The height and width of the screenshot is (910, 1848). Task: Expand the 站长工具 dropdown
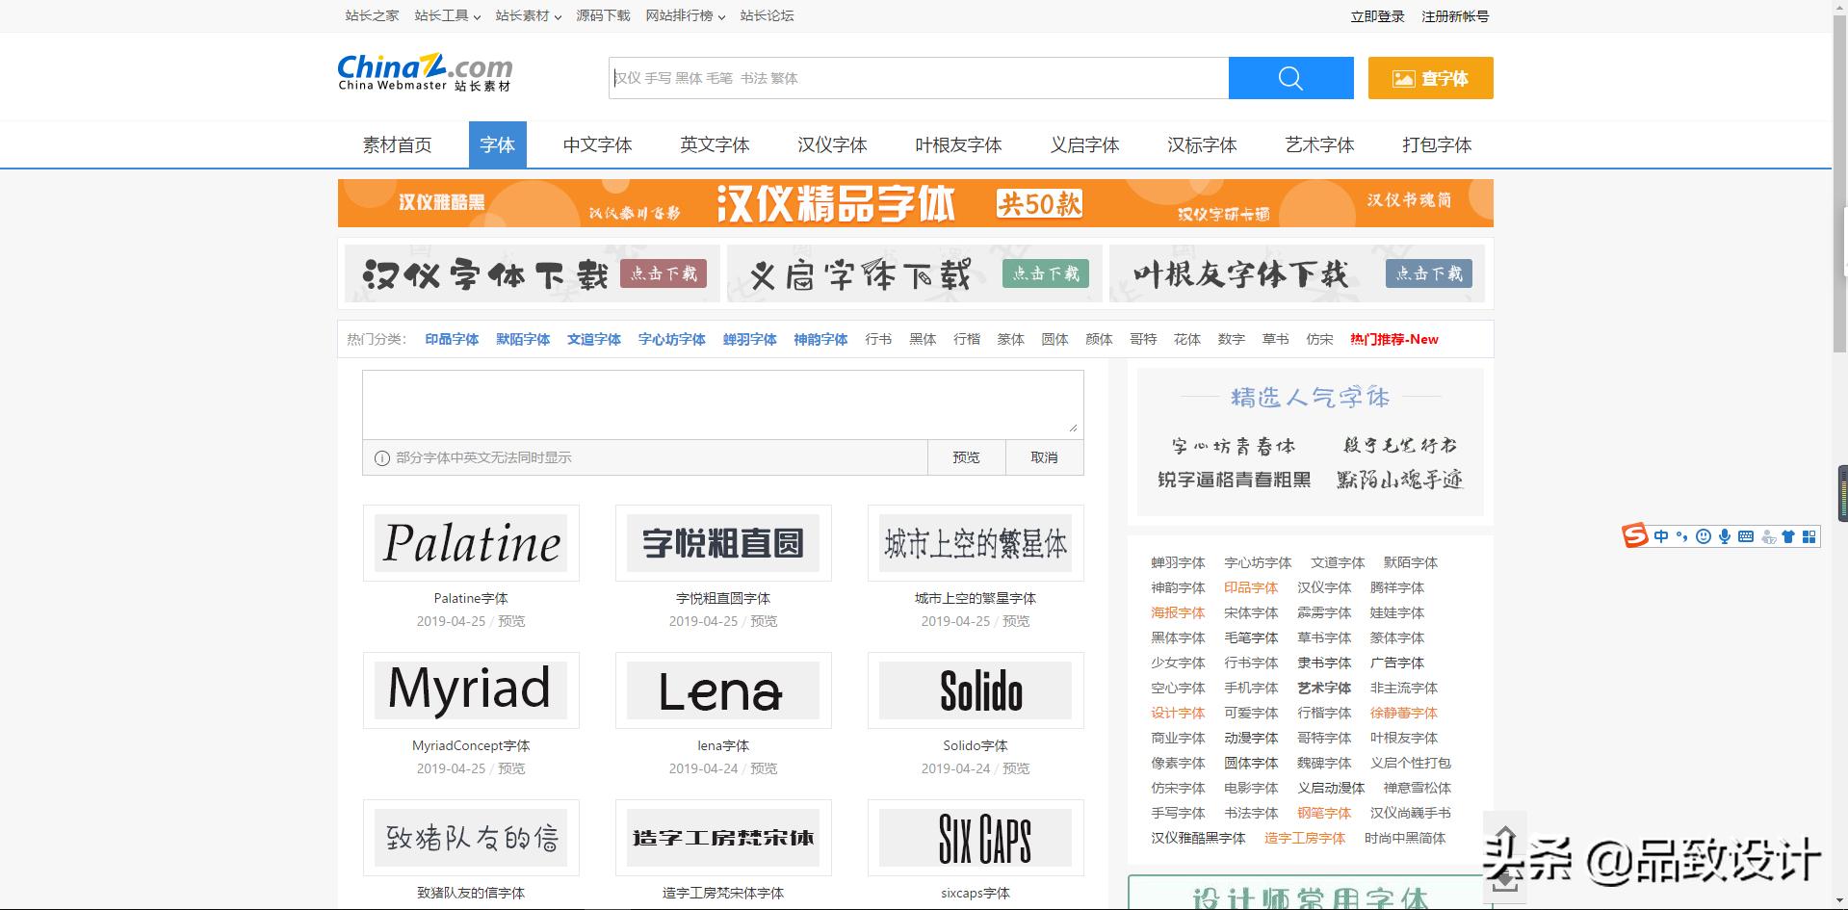[x=446, y=15]
